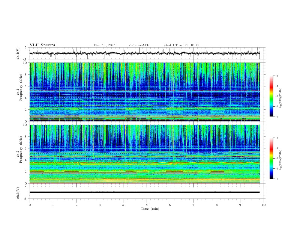
Task: Click the 9 minute tick on time axis
Action: 240,205
